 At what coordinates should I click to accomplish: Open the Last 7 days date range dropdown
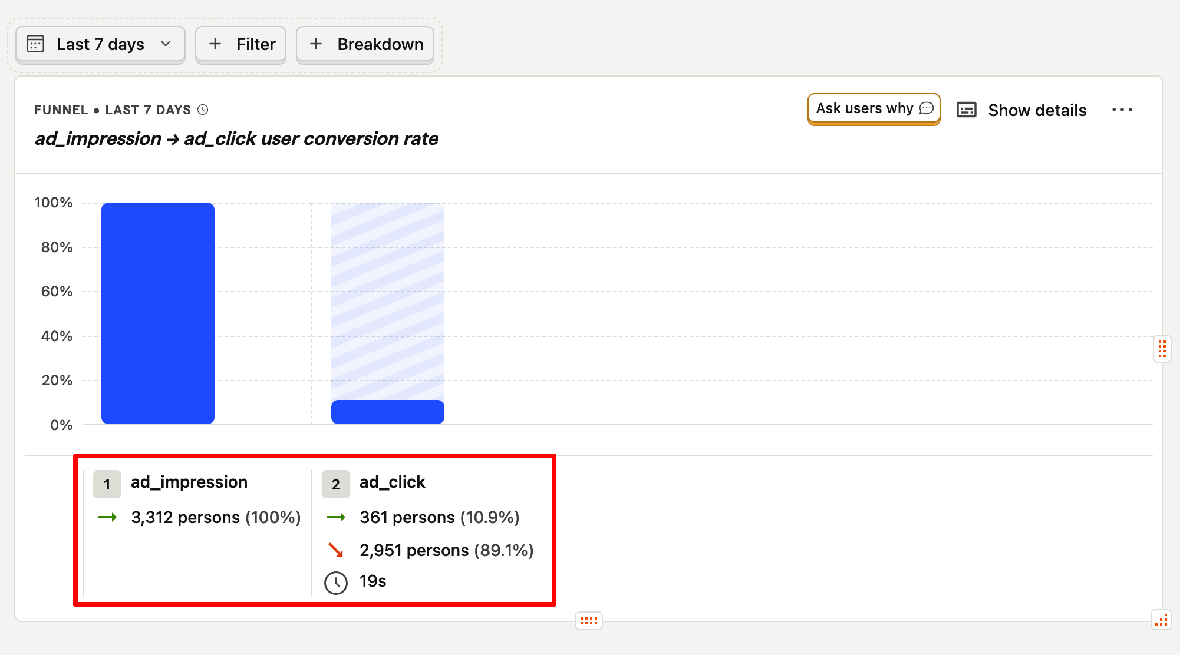pyautogui.click(x=99, y=44)
